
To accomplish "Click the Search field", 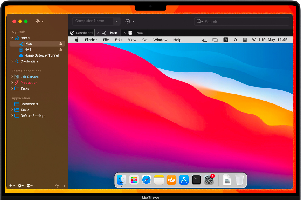I will point(246,21).
